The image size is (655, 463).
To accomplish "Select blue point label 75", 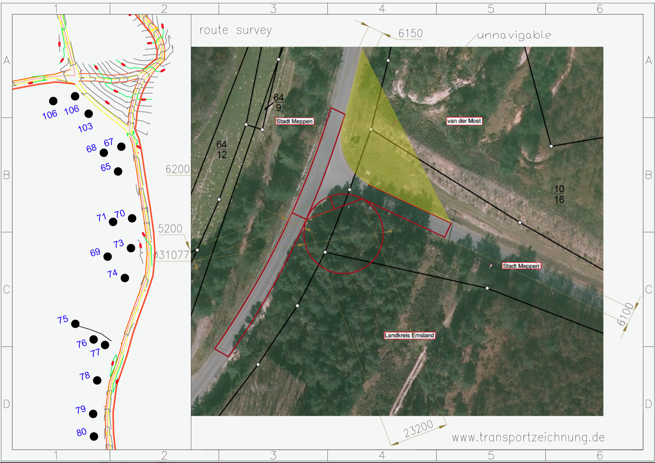I will coord(62,319).
